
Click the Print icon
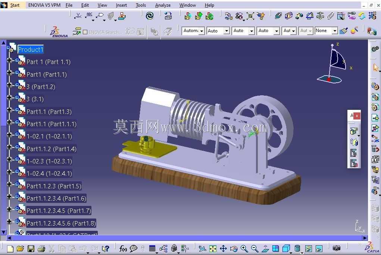tap(41, 248)
